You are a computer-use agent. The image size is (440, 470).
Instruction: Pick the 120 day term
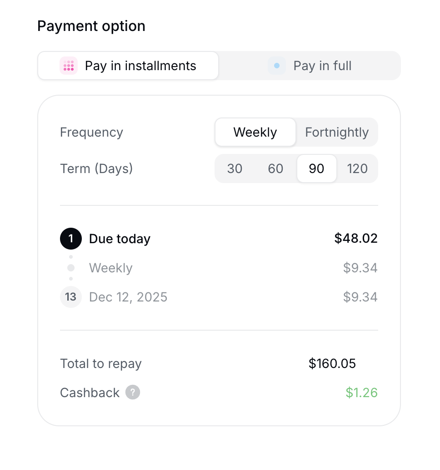point(358,169)
